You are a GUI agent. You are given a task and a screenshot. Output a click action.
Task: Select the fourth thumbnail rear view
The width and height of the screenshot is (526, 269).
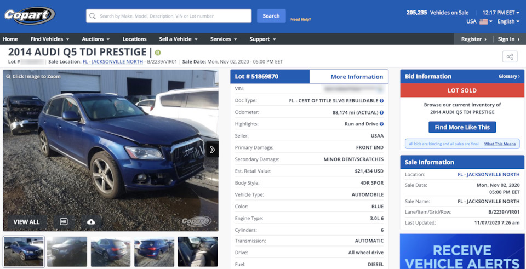click(x=155, y=251)
